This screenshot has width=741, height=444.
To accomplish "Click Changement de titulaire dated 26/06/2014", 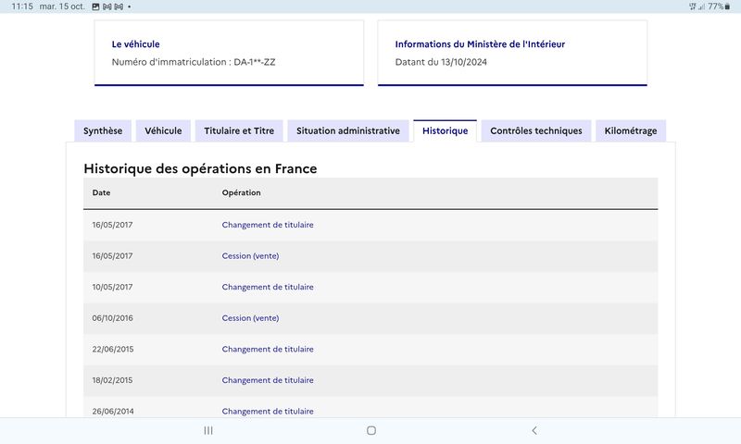I will click(x=268, y=411).
